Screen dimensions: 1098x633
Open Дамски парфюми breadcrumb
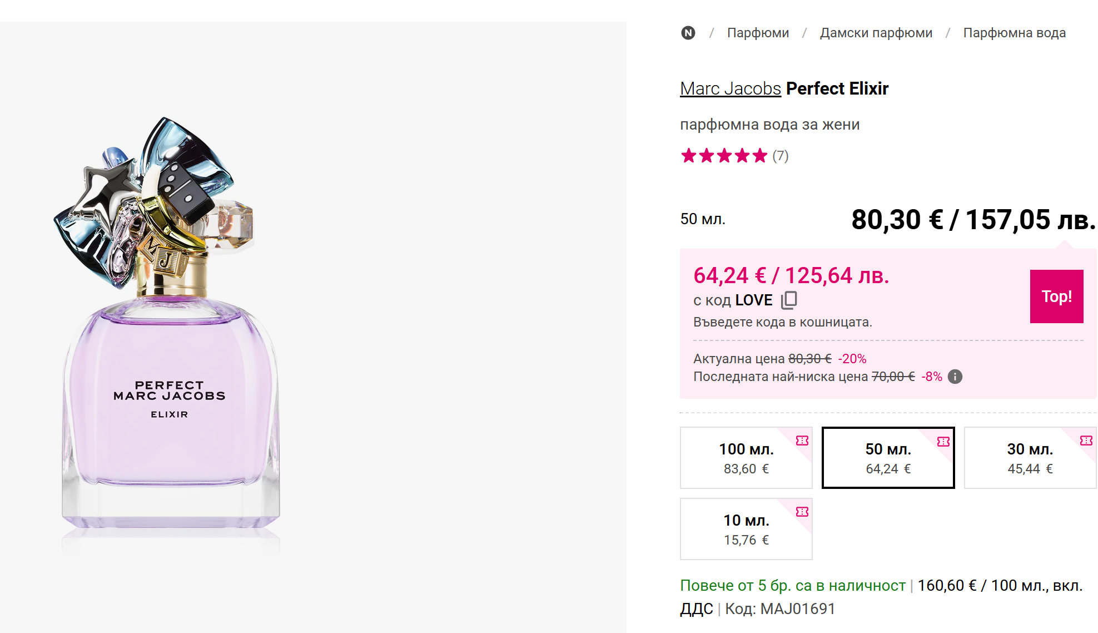(876, 33)
